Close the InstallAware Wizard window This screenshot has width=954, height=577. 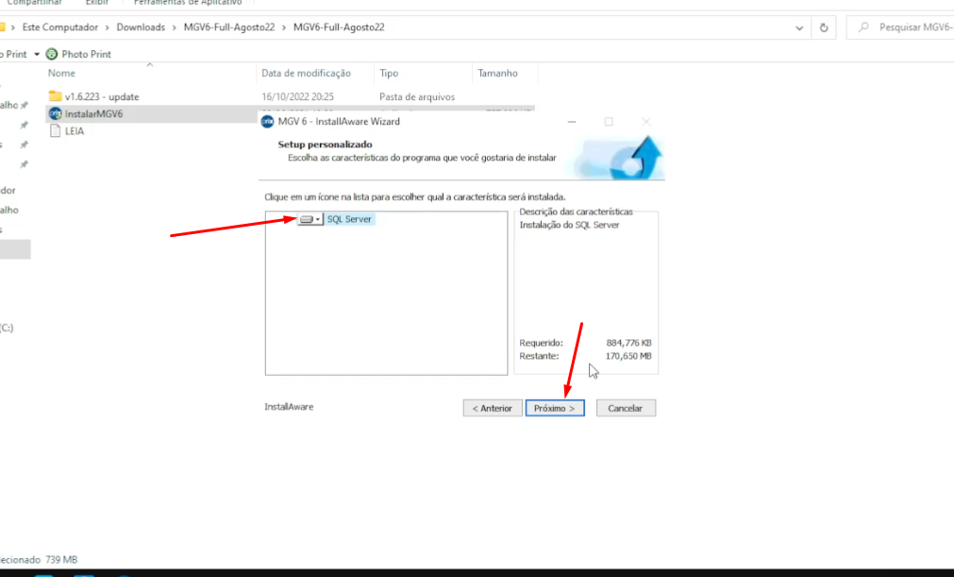point(646,122)
